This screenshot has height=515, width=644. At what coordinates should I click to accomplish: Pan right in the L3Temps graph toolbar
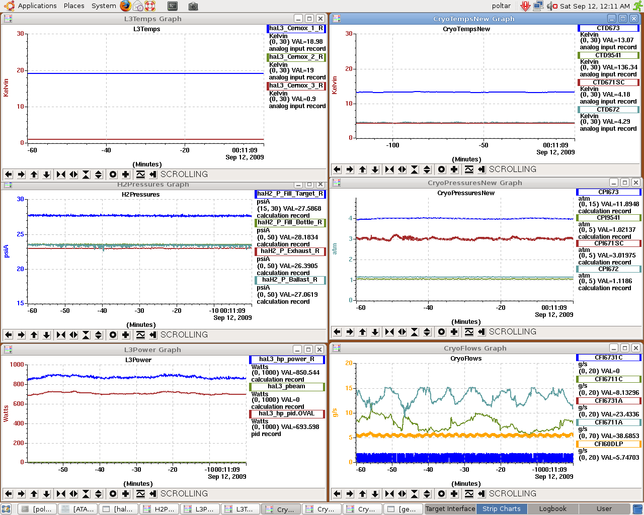(21, 175)
